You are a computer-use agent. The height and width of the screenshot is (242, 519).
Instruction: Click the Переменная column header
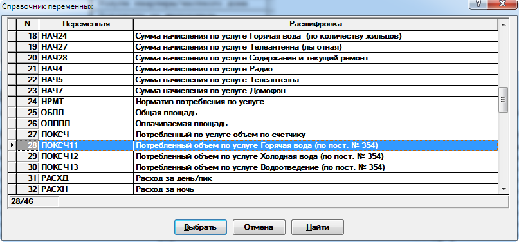pyautogui.click(x=86, y=24)
